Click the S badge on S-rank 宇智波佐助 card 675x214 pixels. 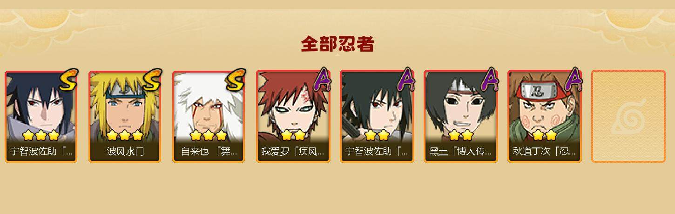click(68, 80)
